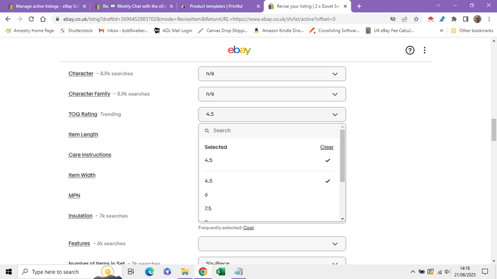Toggle the browser side panel icon
Viewport: 497px width, 279px height.
tap(466, 19)
